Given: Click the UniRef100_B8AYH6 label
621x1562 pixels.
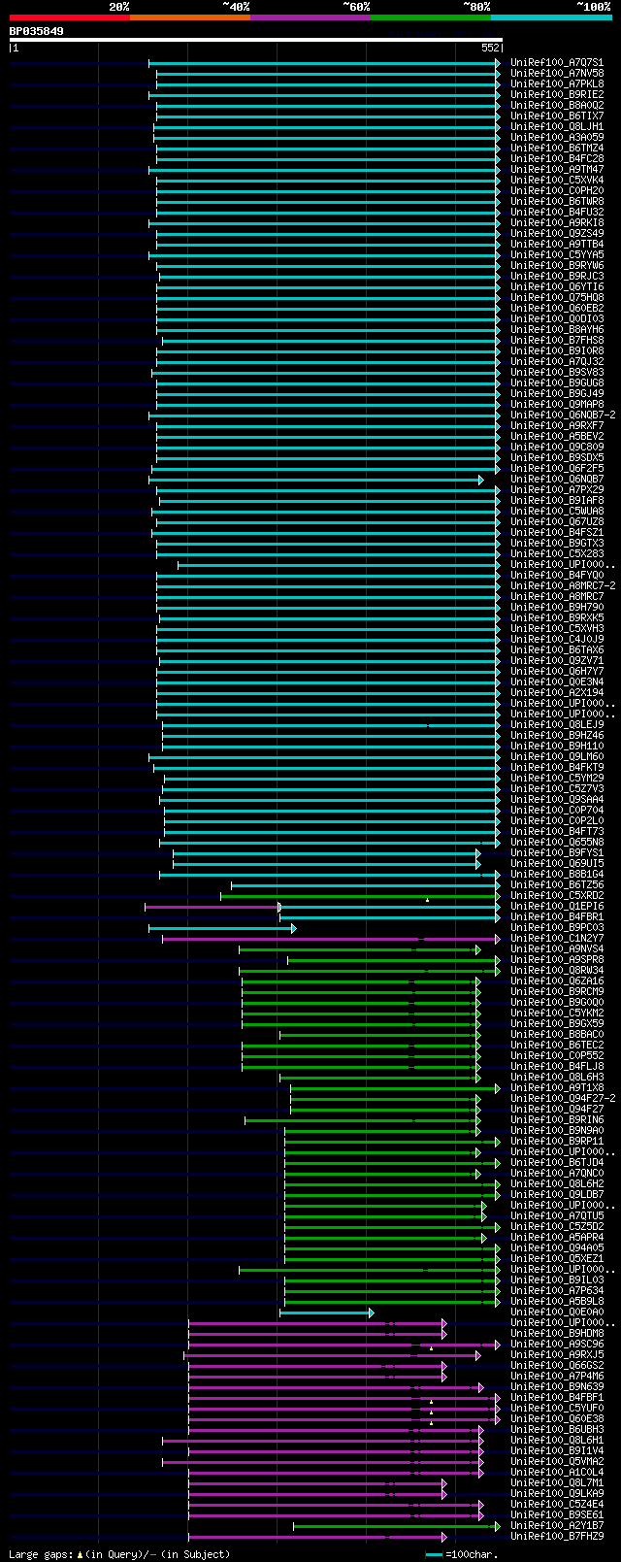Looking at the screenshot, I should tap(557, 330).
